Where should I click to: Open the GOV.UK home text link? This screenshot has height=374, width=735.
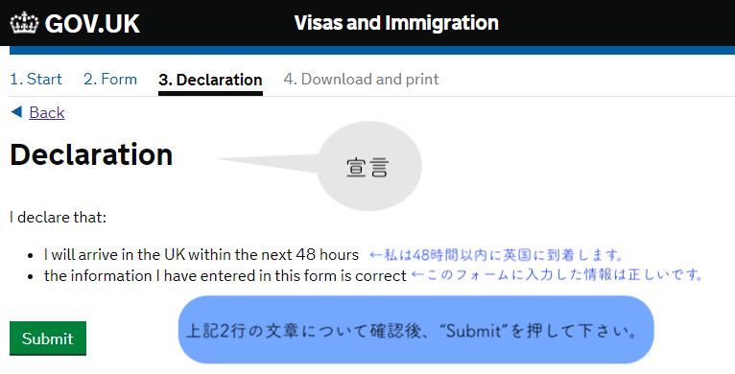tap(92, 23)
